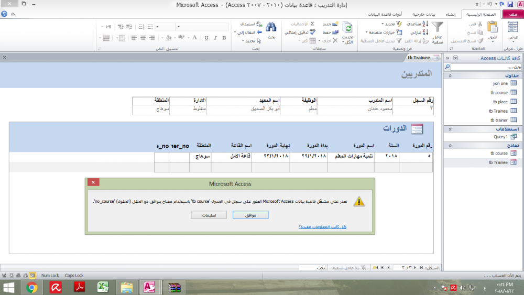
Task: Open the font size combo box
Action: (165, 27)
